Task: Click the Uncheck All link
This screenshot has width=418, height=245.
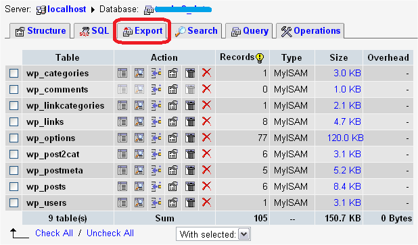Action: (110, 233)
